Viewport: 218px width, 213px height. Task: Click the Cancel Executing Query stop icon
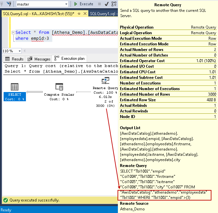(x=99, y=4)
